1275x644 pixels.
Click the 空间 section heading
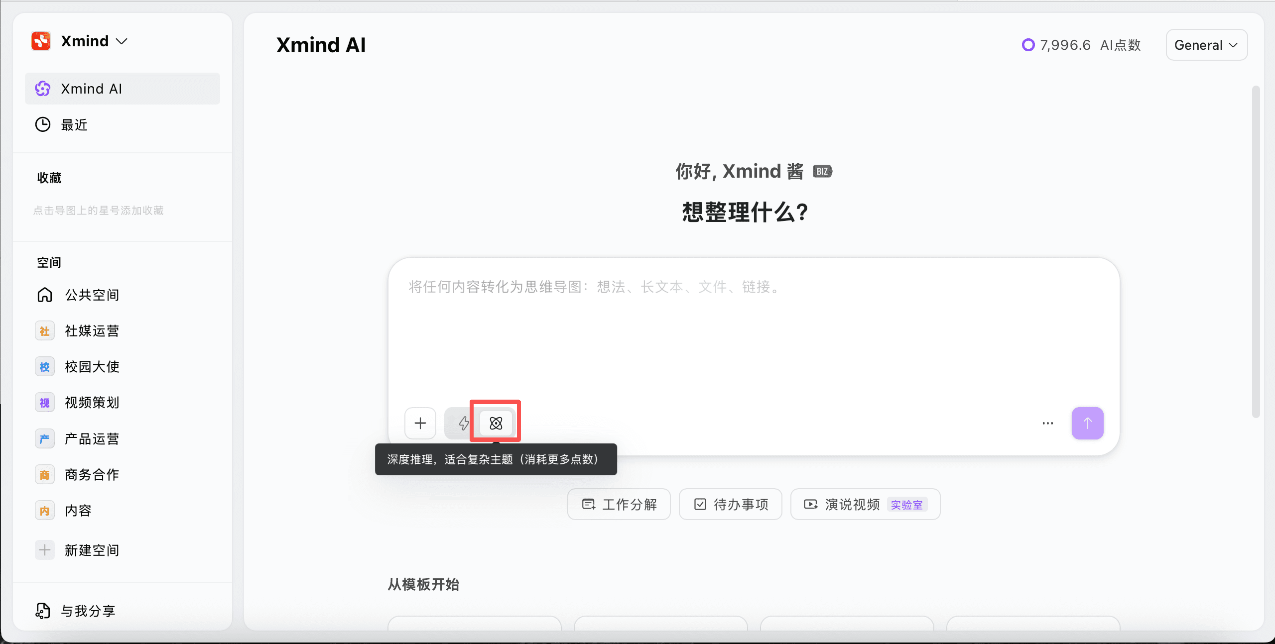[x=49, y=262]
